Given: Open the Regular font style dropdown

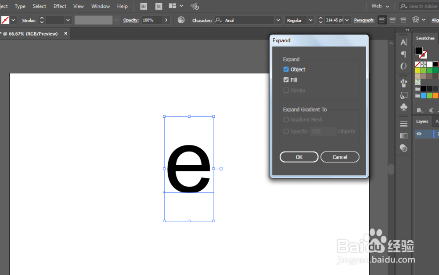Looking at the screenshot, I should (310, 20).
